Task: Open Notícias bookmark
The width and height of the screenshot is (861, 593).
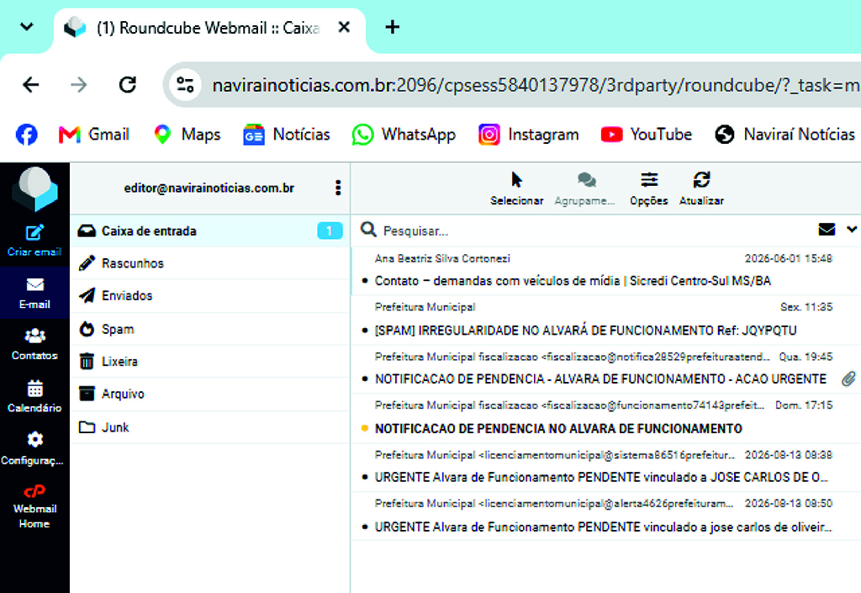Action: [x=286, y=135]
